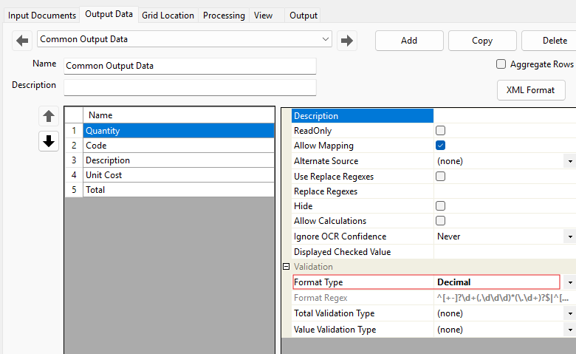Enable the ReadOnly checkbox
Viewport: 576px width, 354px height.
point(441,131)
